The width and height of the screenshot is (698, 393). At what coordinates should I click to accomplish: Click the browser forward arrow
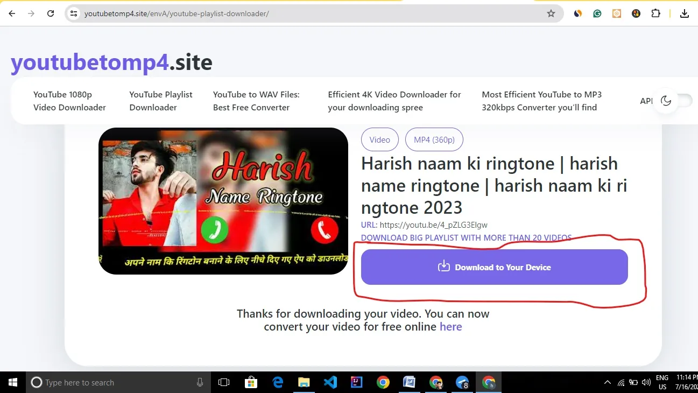pyautogui.click(x=31, y=13)
